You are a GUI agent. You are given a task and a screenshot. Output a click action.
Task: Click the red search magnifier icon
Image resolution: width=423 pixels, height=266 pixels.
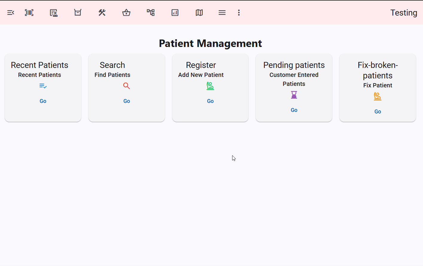(127, 86)
